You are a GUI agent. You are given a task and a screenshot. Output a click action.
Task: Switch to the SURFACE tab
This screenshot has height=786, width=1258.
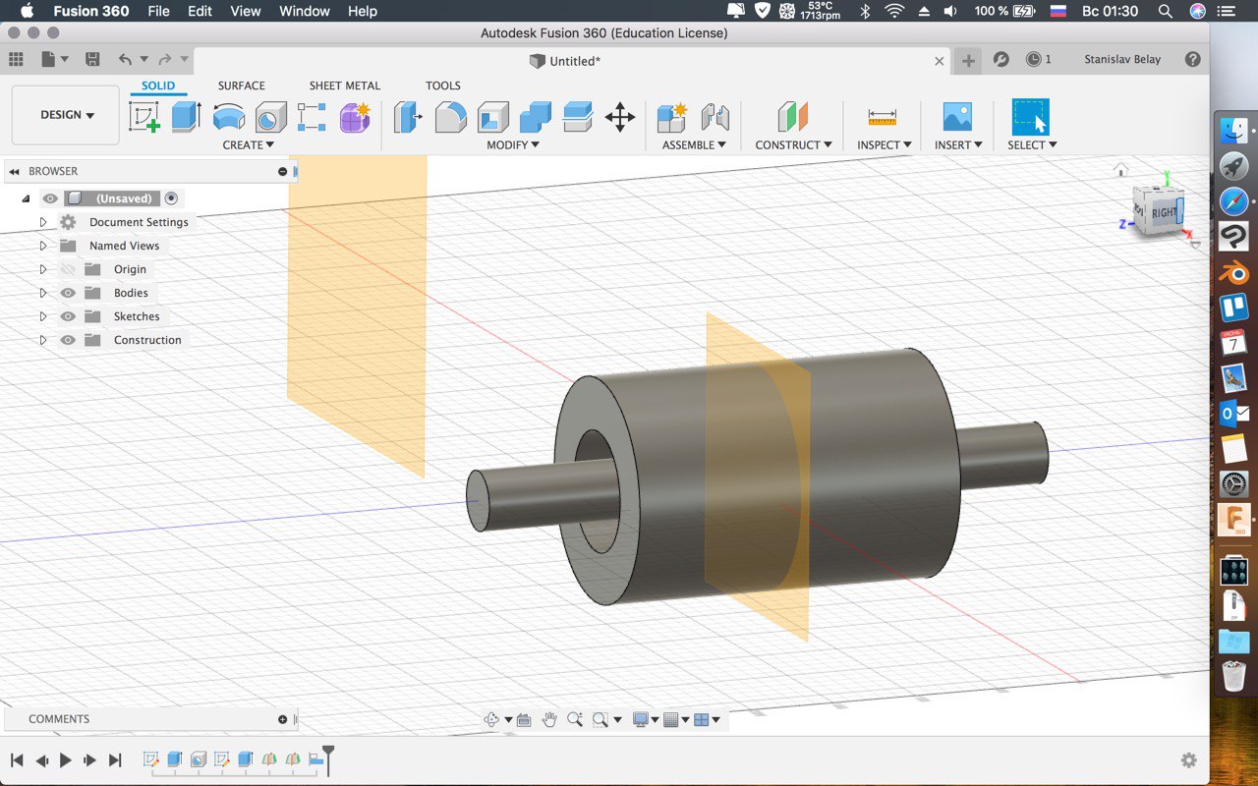pos(242,85)
